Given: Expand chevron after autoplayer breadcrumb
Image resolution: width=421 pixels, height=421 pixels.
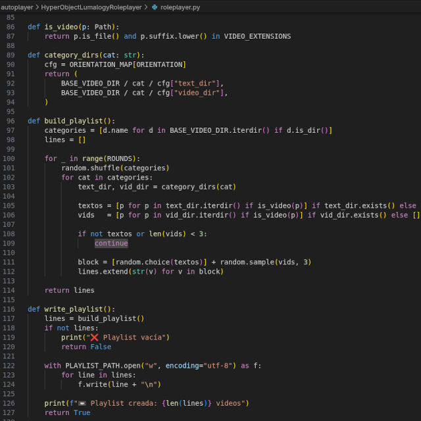Looking at the screenshot, I should point(37,7).
